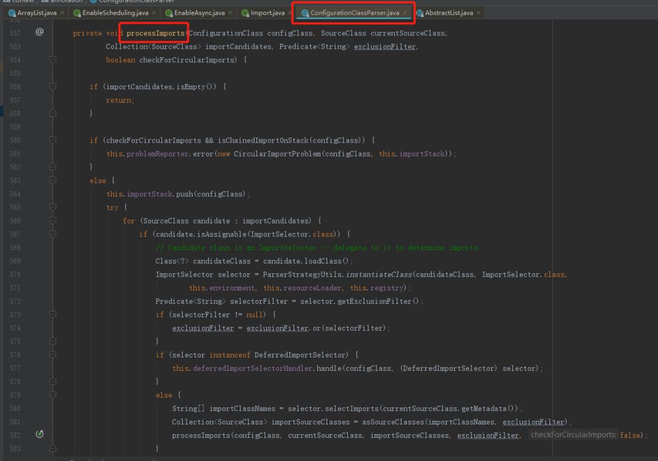Select the ConfigurationClassParser.java tab
The width and height of the screenshot is (658, 461).
[355, 13]
